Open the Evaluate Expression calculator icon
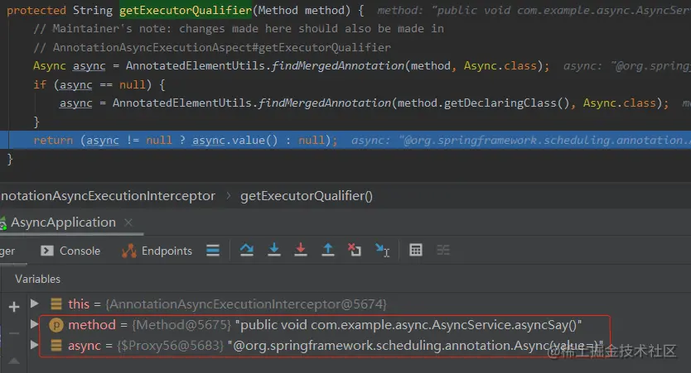This screenshot has height=373, width=691. [x=416, y=250]
